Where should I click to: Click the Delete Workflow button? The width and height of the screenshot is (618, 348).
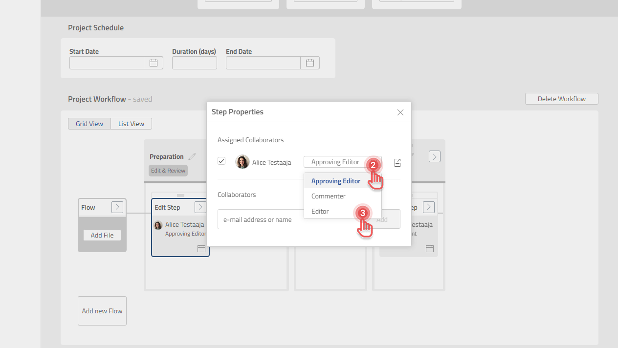tap(561, 98)
